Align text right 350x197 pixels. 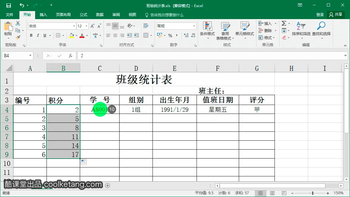tap(122, 35)
